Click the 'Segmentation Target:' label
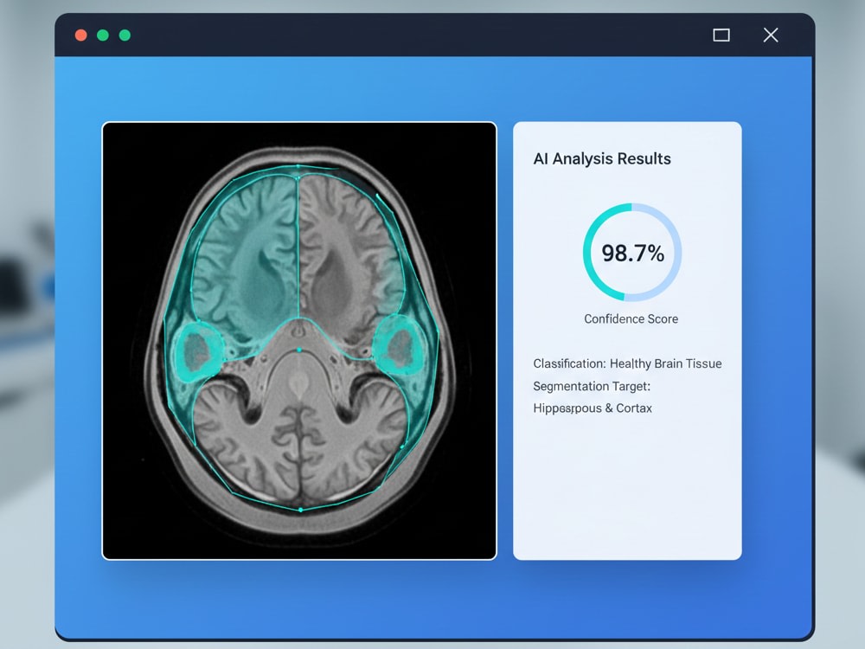 (x=592, y=386)
